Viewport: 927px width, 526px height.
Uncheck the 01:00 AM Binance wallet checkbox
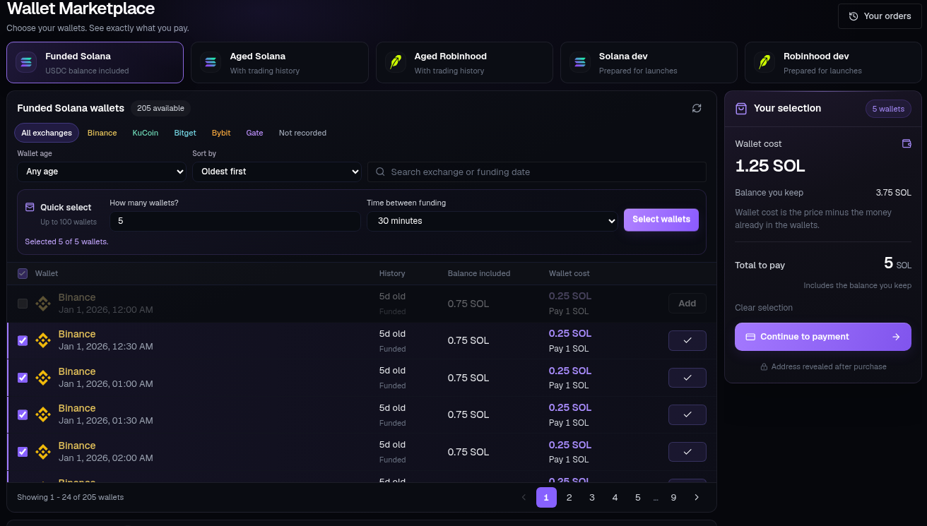pyautogui.click(x=23, y=378)
